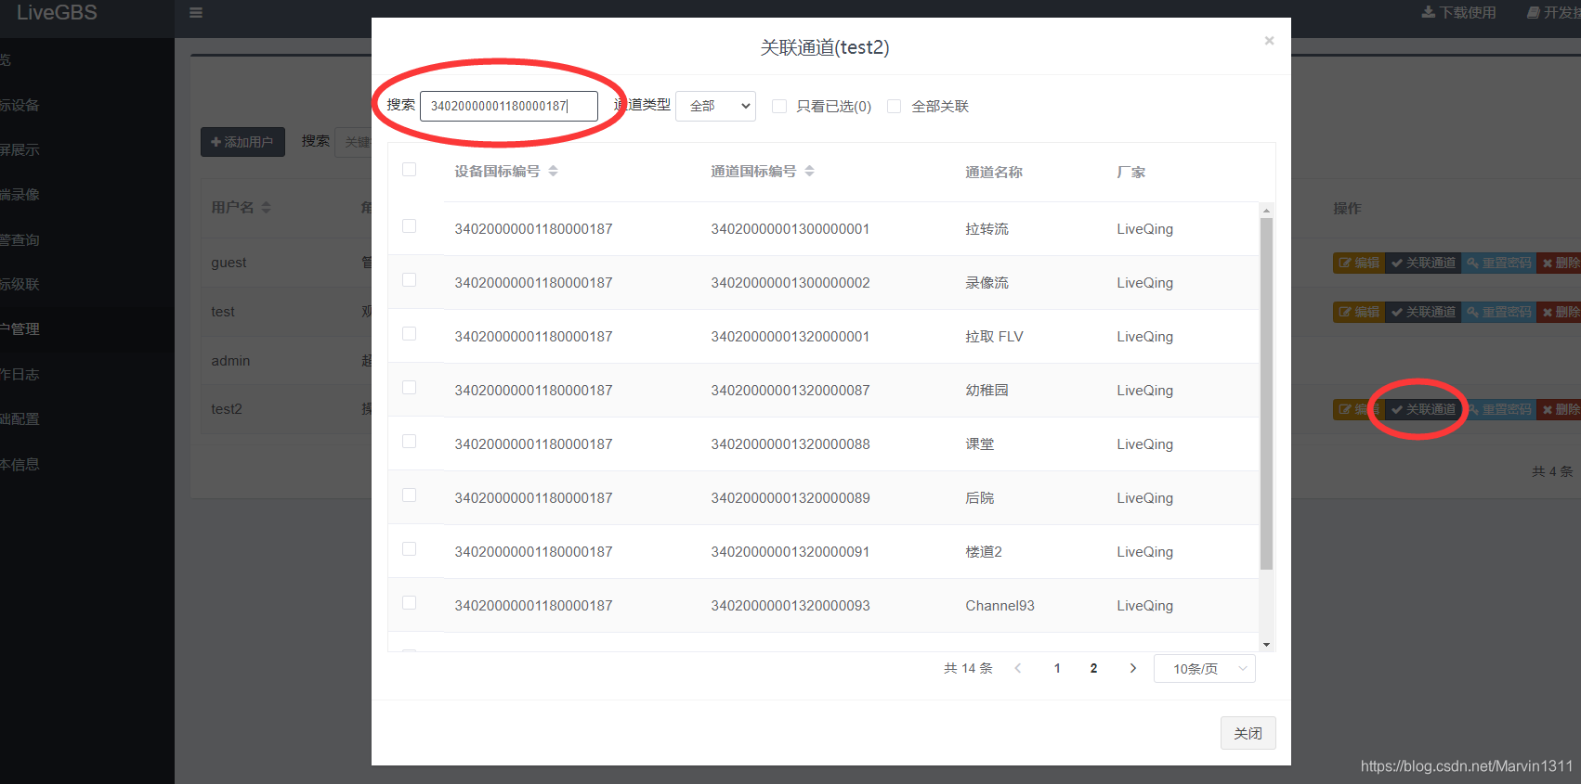
Task: Go to previous page arrow in pagination
Action: point(1018,668)
